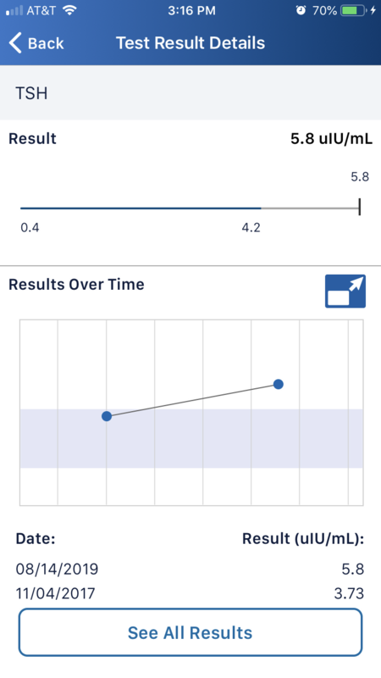381x678 pixels.
Task: Tap the shaded normal range band
Action: click(x=191, y=438)
